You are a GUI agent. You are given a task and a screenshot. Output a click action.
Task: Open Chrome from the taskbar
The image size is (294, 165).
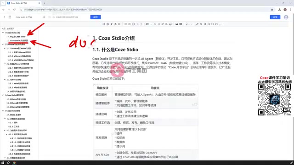pos(14,163)
